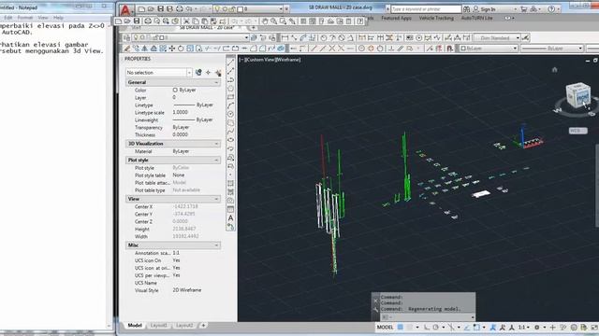Switch to the Layout2 tab
This screenshot has width=599, height=336.
[184, 326]
